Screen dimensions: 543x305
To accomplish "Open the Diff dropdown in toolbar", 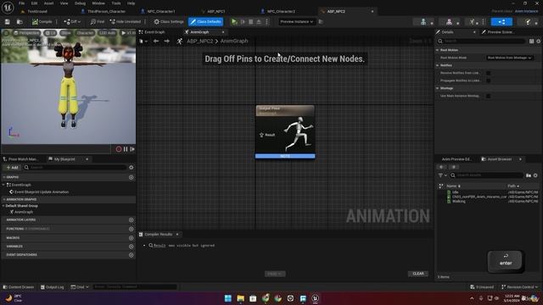I will click(72, 22).
